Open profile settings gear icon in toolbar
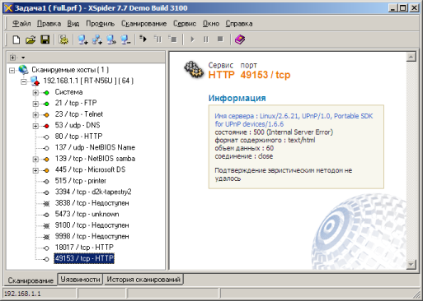Viewport: 423px width, 301px height. click(63, 39)
